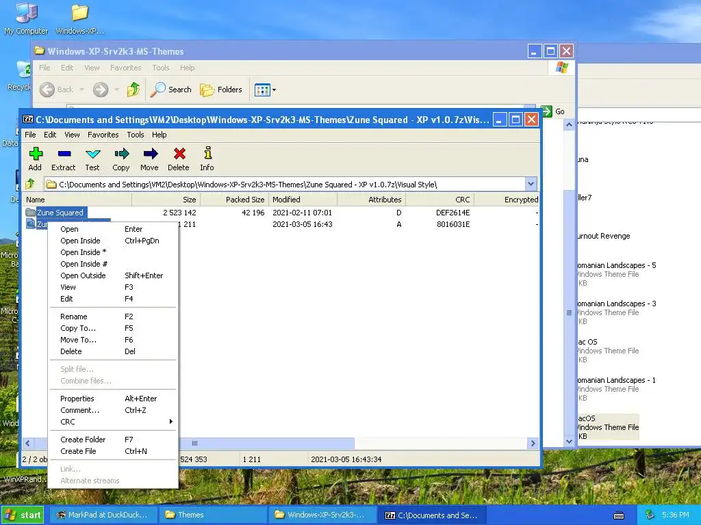Open 7-Zip Favorites menu
Screen dimensions: 701x525
pyautogui.click(x=103, y=135)
